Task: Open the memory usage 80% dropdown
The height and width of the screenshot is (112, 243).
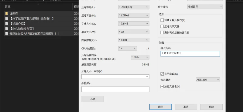Action: (140, 57)
